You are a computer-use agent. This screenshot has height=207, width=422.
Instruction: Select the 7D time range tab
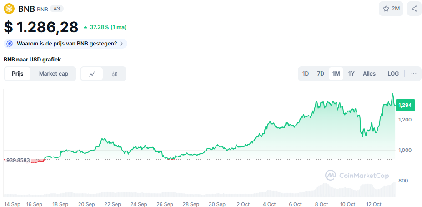(x=321, y=74)
